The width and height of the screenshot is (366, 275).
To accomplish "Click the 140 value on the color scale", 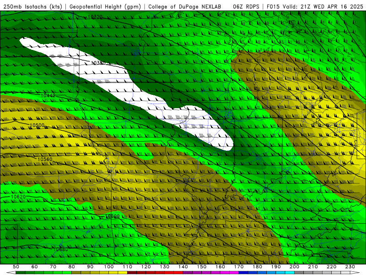I will 183,267.
